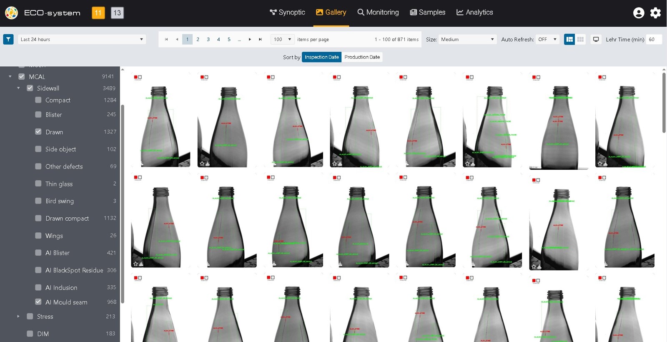
Task: Uncheck the Drawn defect checkbox
Action: 38,132
